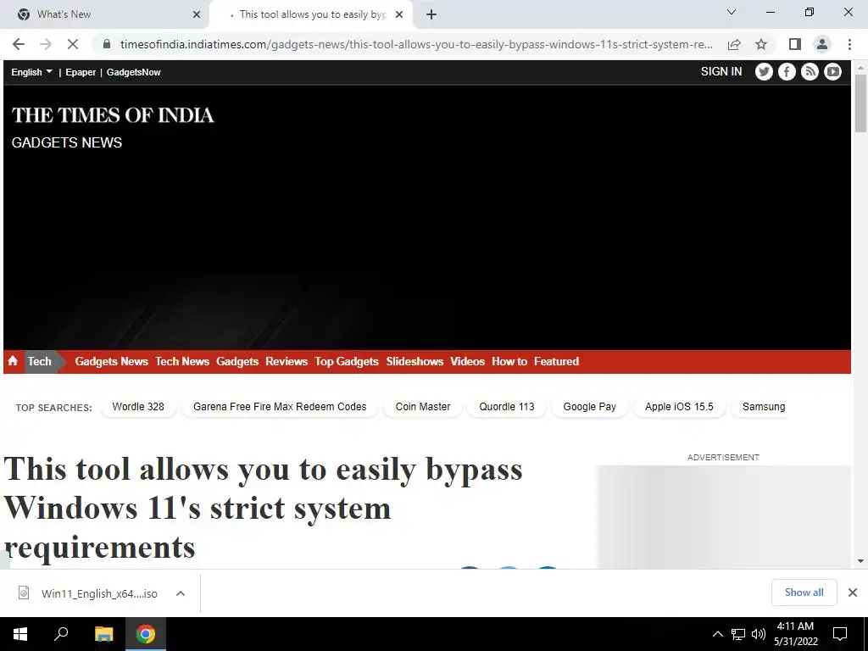Open Videos menu item
The height and width of the screenshot is (651, 868).
(x=467, y=361)
